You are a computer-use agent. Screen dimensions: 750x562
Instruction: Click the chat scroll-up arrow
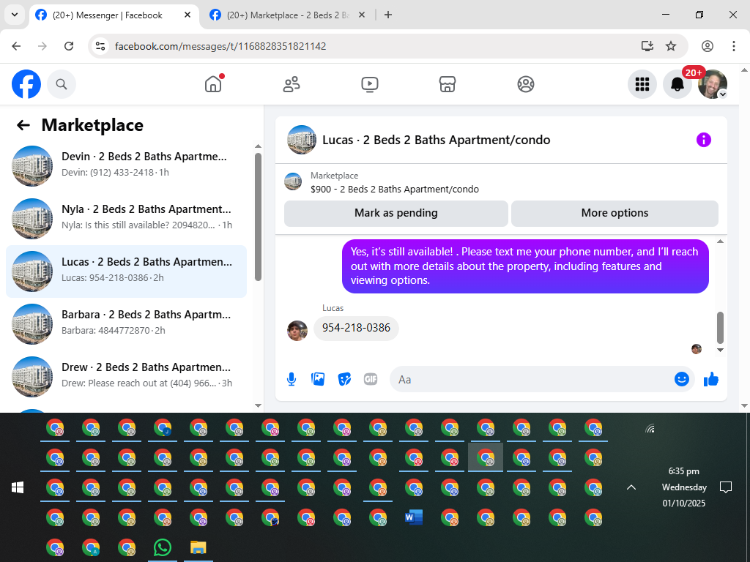pyautogui.click(x=721, y=241)
